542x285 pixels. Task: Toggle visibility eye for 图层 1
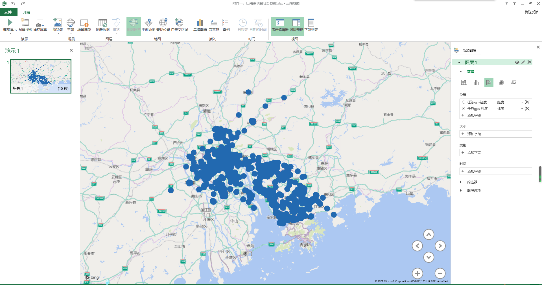point(517,62)
